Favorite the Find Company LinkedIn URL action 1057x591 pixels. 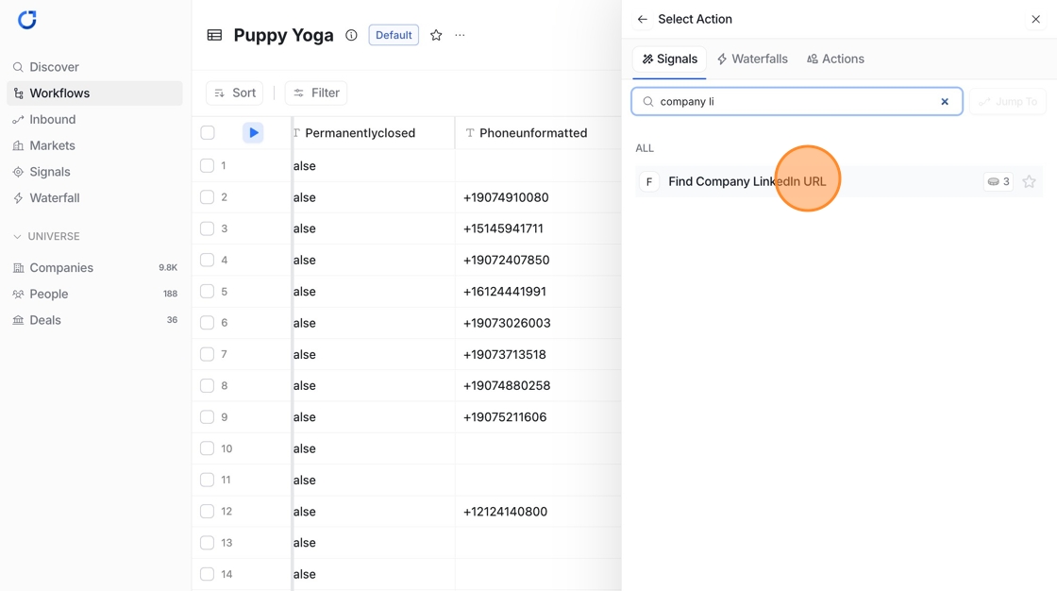(x=1029, y=181)
